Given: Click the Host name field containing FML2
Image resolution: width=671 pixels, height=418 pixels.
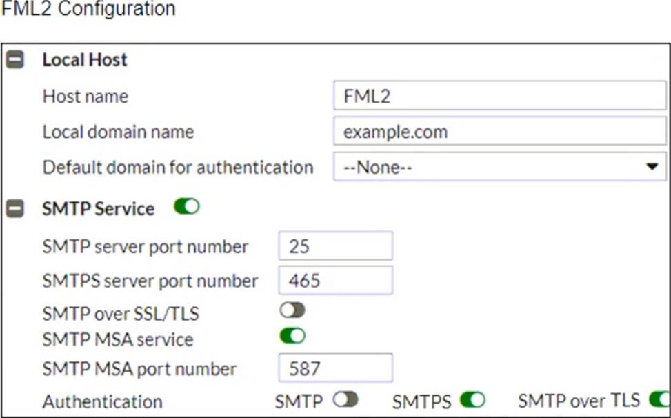Looking at the screenshot, I should click(499, 96).
